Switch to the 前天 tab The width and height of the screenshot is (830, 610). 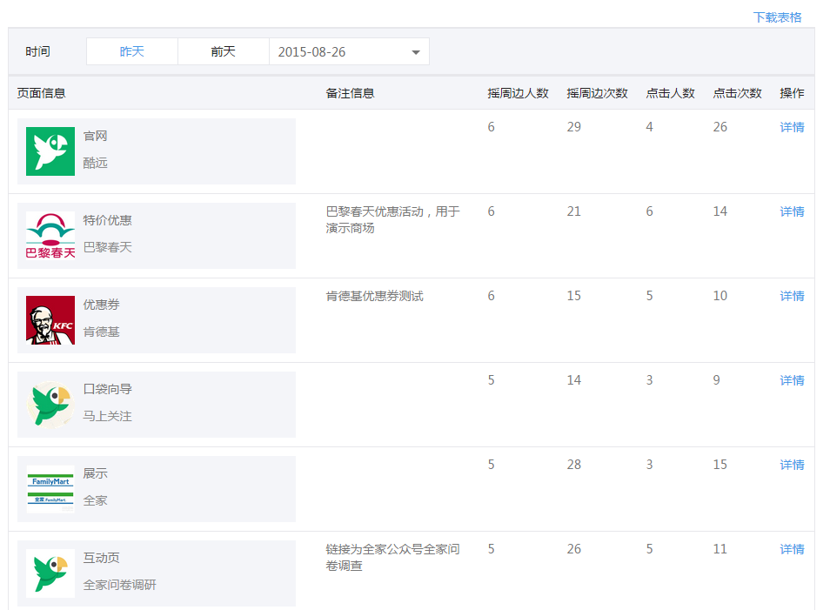coord(224,51)
